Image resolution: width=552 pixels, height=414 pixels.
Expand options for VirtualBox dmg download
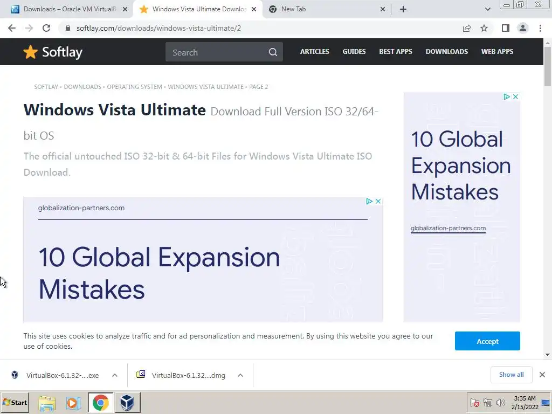240,375
